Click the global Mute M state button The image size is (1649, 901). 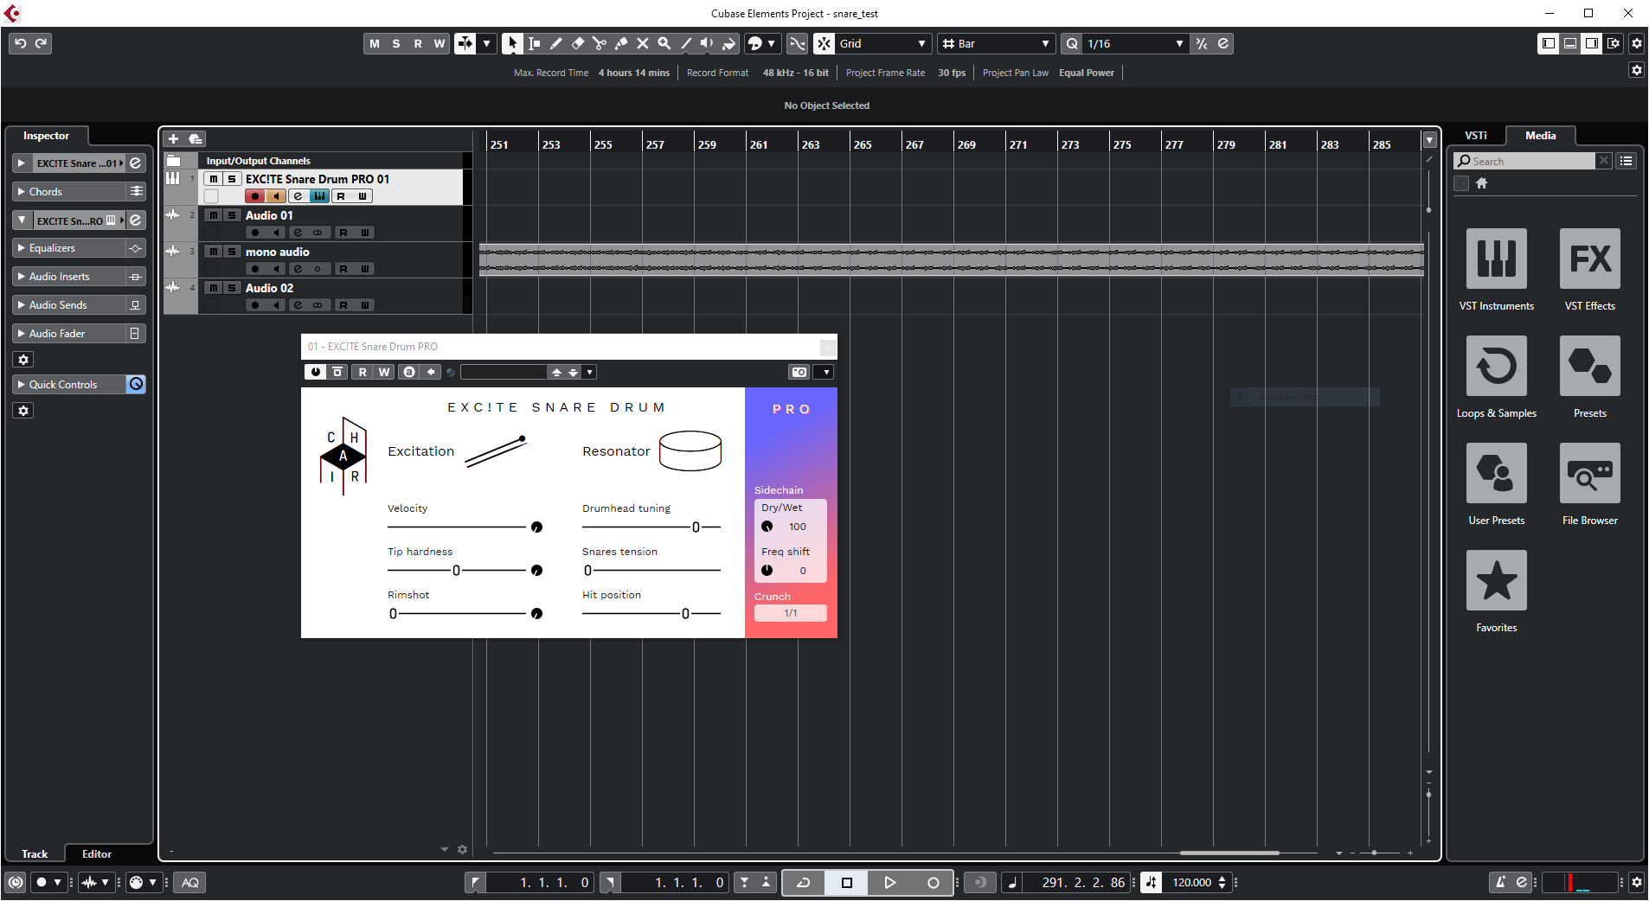click(375, 43)
